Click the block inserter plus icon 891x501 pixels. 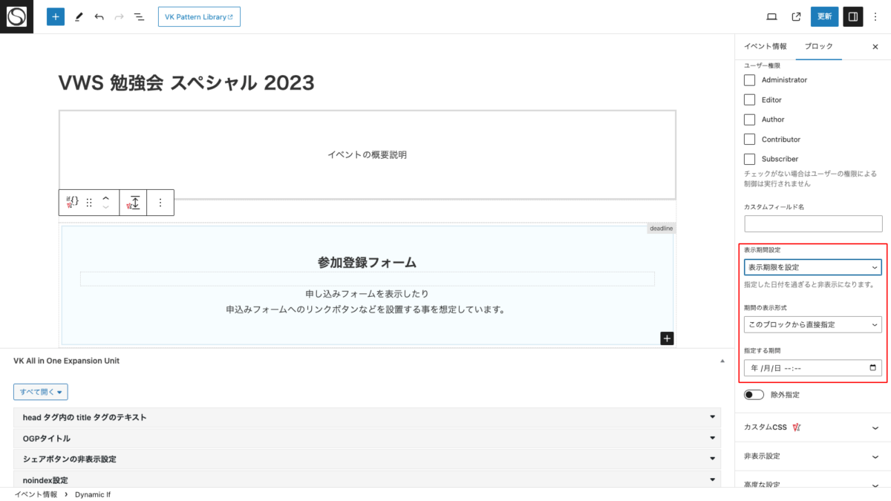[x=55, y=16]
